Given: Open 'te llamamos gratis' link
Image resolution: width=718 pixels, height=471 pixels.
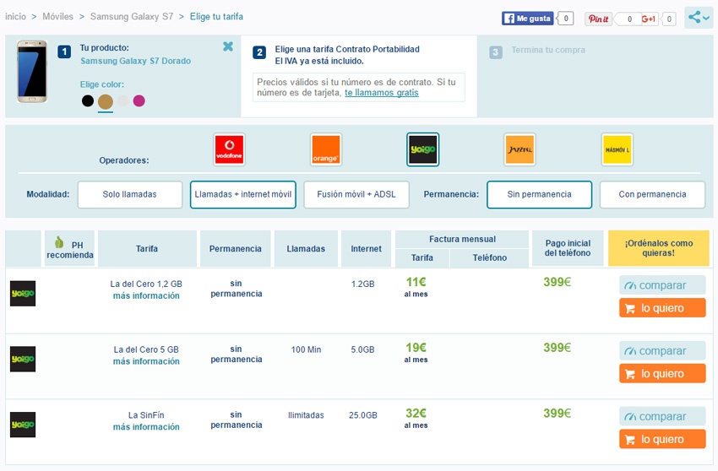Looking at the screenshot, I should coord(381,93).
